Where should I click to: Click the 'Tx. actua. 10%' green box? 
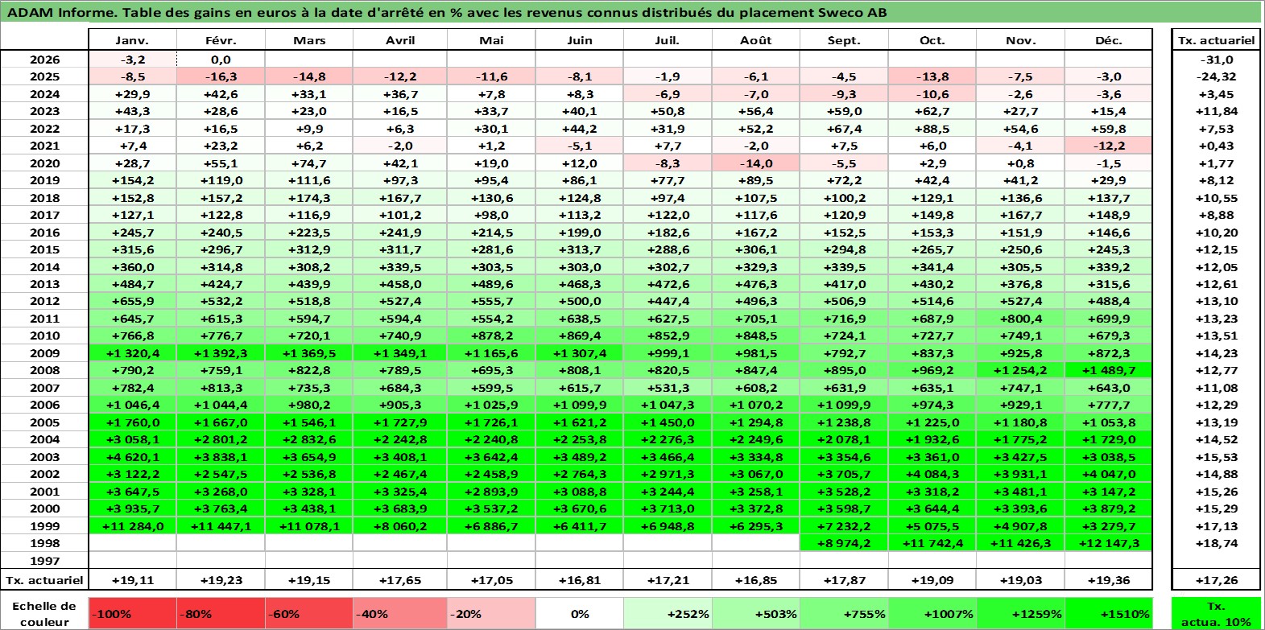coord(1216,613)
